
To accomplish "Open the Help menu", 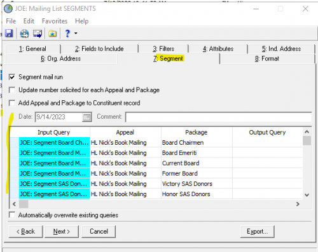I will 81,21.
